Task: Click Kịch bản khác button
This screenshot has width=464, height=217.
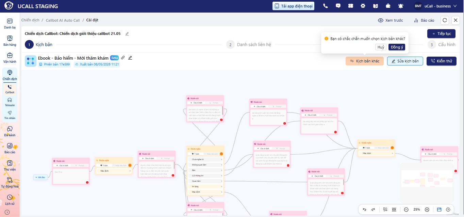Action: [x=365, y=61]
